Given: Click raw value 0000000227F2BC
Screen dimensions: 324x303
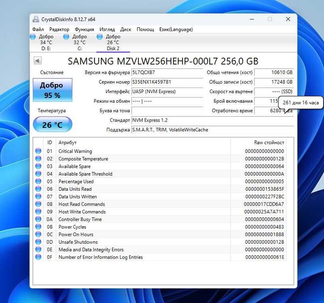Looking at the screenshot, I should point(265,197).
